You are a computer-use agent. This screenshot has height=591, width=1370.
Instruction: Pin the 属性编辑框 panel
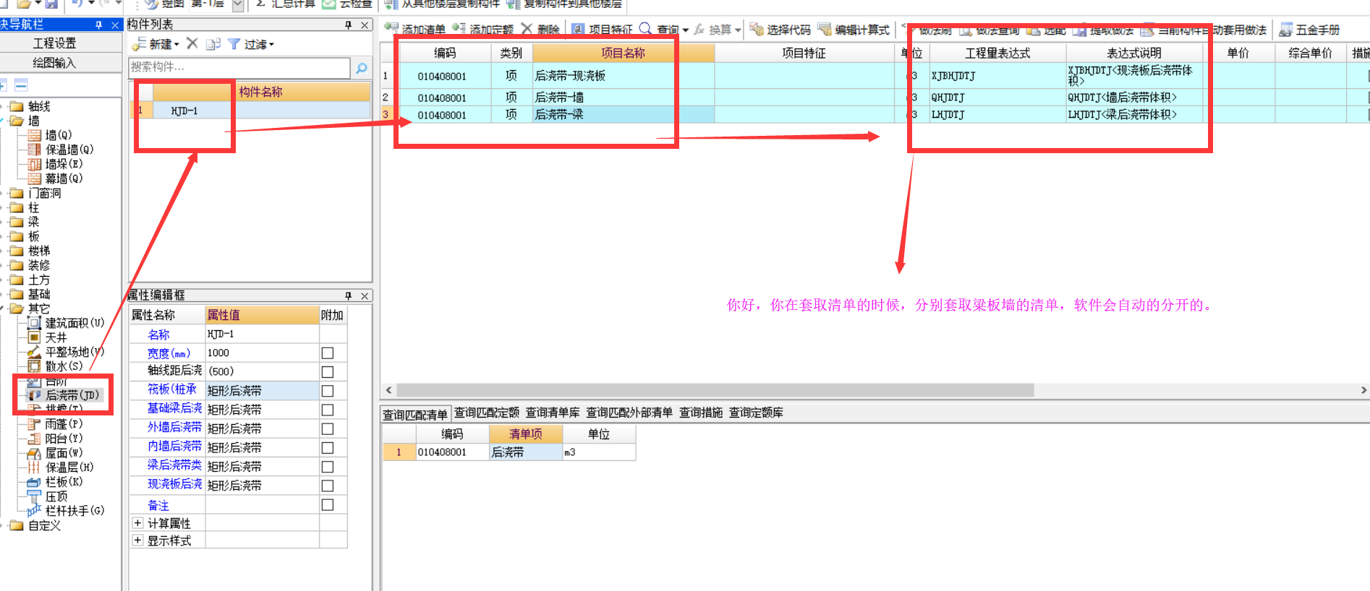pyautogui.click(x=348, y=295)
